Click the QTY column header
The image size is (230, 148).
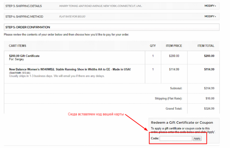click(153, 46)
